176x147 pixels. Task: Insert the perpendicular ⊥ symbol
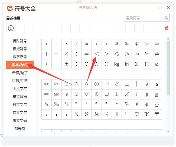[117, 94]
